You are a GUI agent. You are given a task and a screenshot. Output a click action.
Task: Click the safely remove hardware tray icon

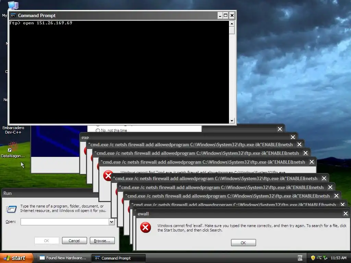(325, 258)
